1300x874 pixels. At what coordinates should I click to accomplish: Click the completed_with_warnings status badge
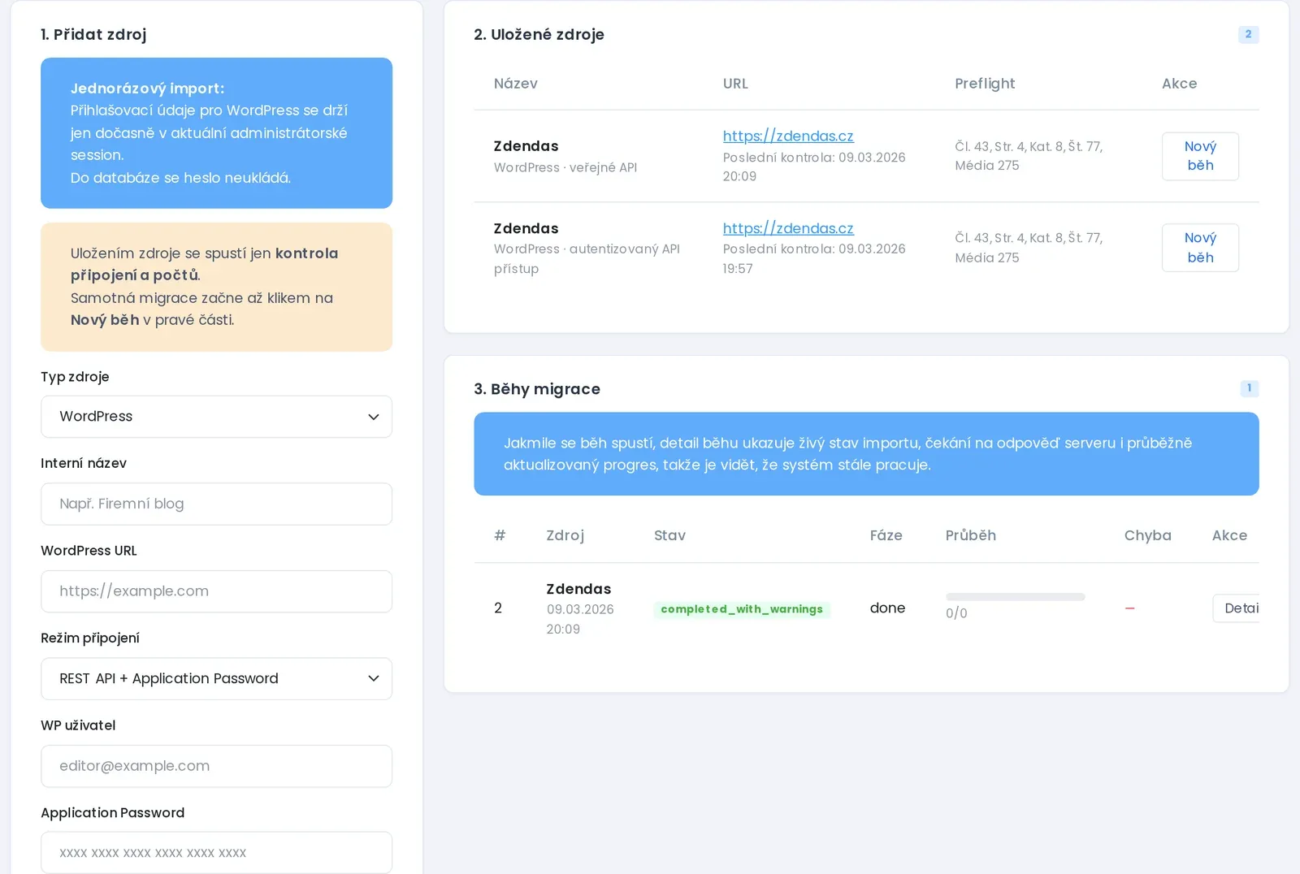(x=742, y=609)
